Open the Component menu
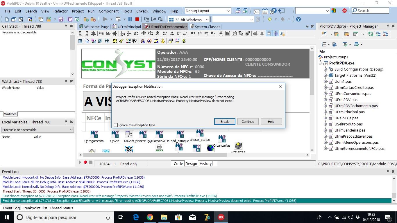This screenshot has height=223, width=397. [109, 11]
